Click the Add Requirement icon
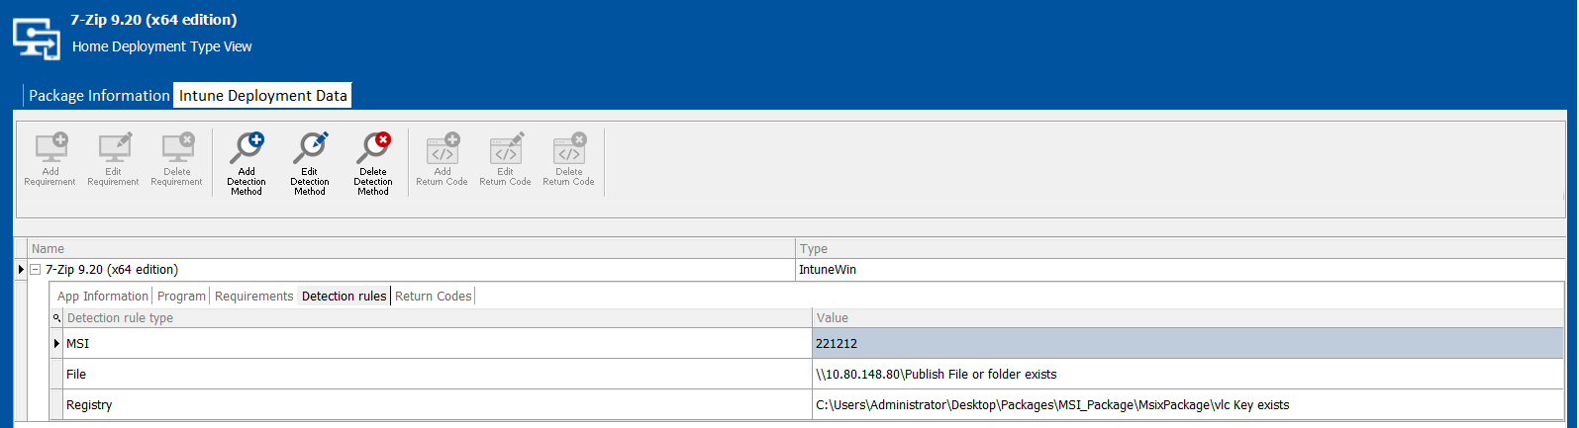 point(50,148)
